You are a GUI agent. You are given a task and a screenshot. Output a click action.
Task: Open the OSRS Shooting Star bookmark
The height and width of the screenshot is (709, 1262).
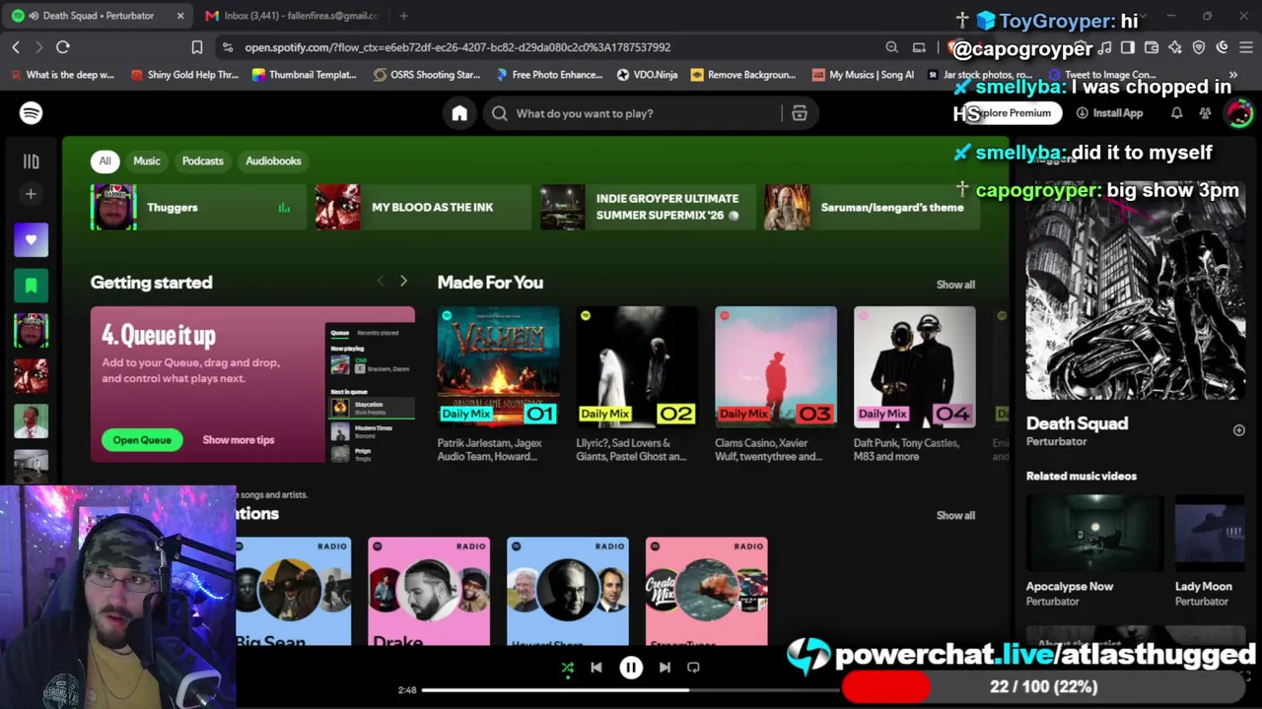(427, 75)
